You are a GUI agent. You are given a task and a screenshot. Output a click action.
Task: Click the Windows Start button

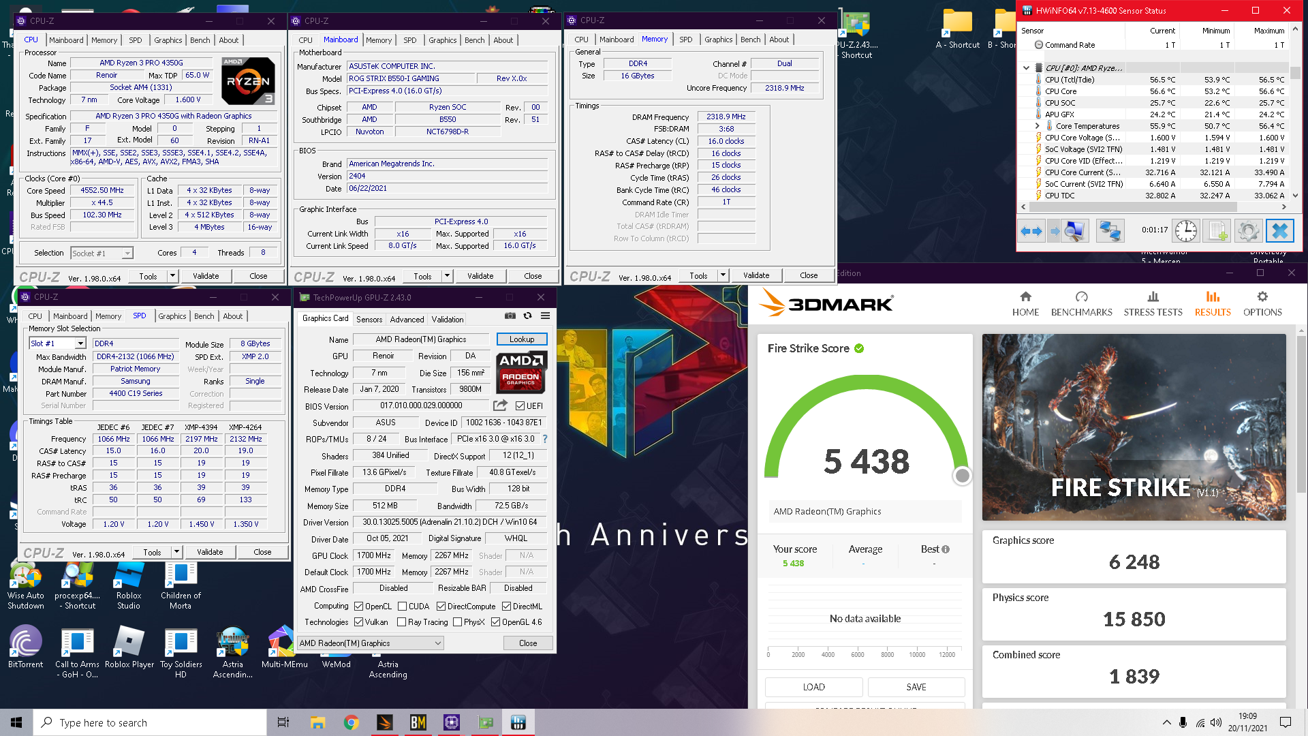pos(16,722)
